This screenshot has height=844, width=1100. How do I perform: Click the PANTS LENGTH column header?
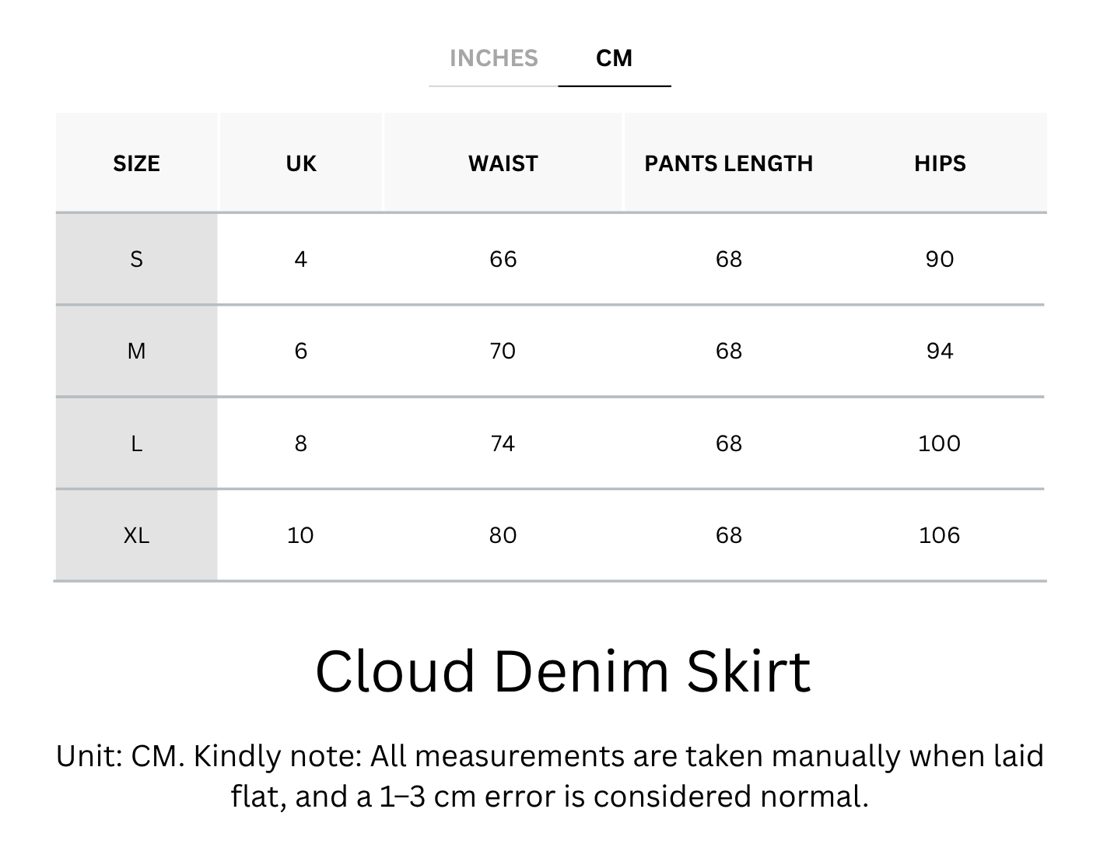729,163
